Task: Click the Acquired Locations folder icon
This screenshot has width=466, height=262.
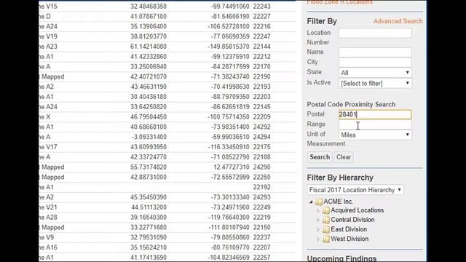Action: coord(326,210)
